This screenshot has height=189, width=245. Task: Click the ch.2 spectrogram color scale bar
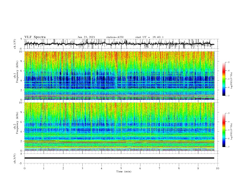click(224, 130)
